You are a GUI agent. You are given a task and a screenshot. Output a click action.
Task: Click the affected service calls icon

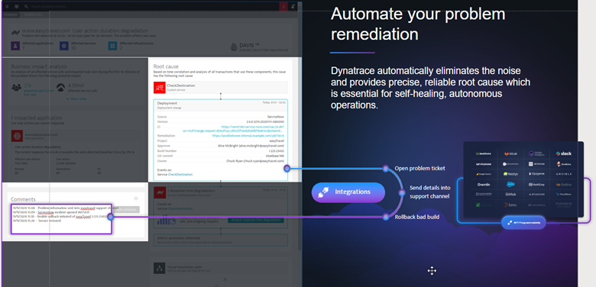click(61, 88)
